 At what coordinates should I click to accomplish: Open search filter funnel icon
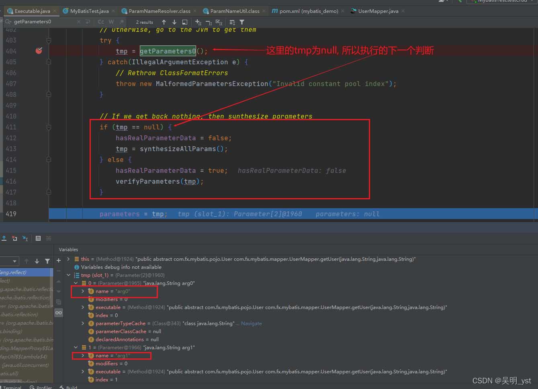point(242,22)
